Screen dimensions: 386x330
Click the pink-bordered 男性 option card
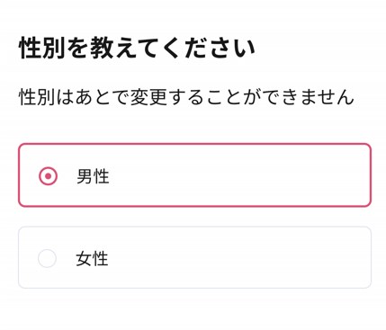point(194,175)
